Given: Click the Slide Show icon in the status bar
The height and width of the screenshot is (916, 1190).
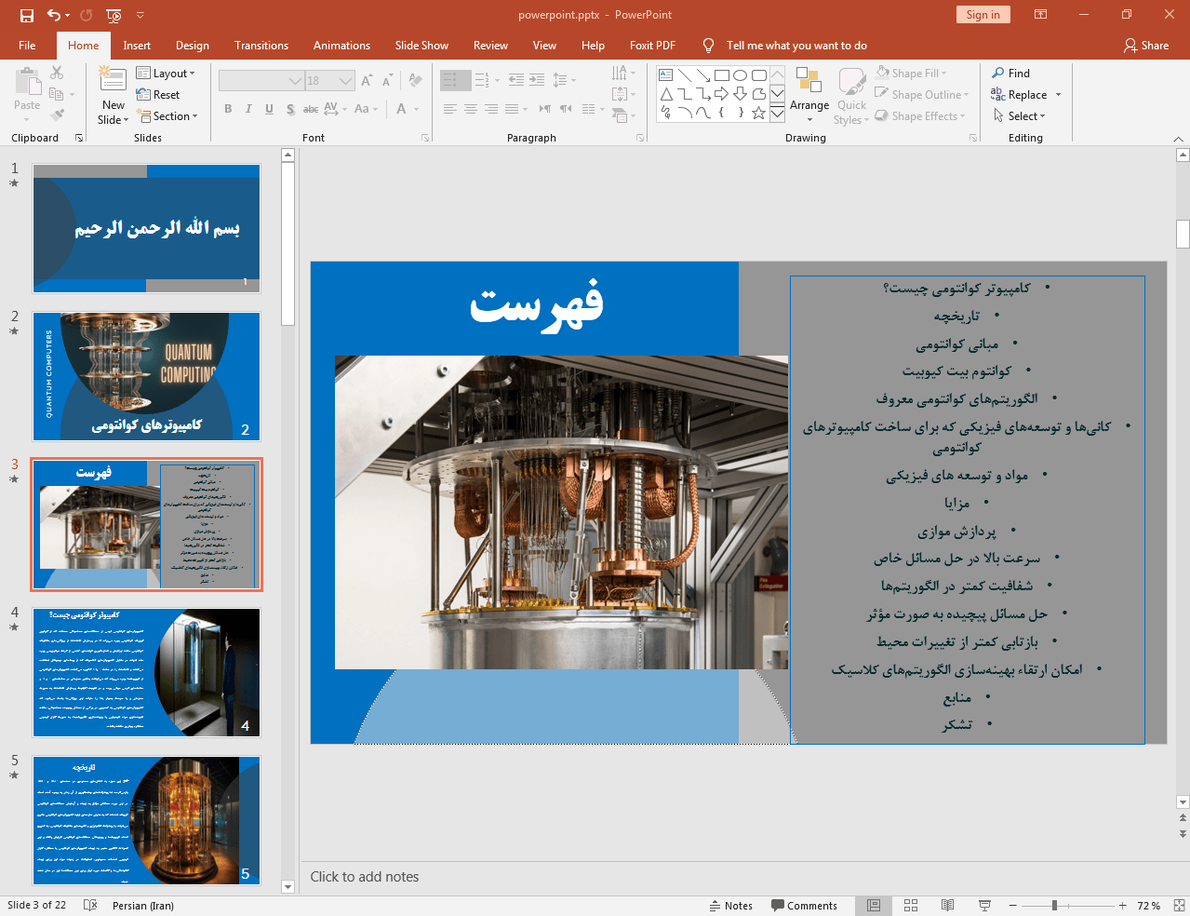Looking at the screenshot, I should [x=984, y=906].
